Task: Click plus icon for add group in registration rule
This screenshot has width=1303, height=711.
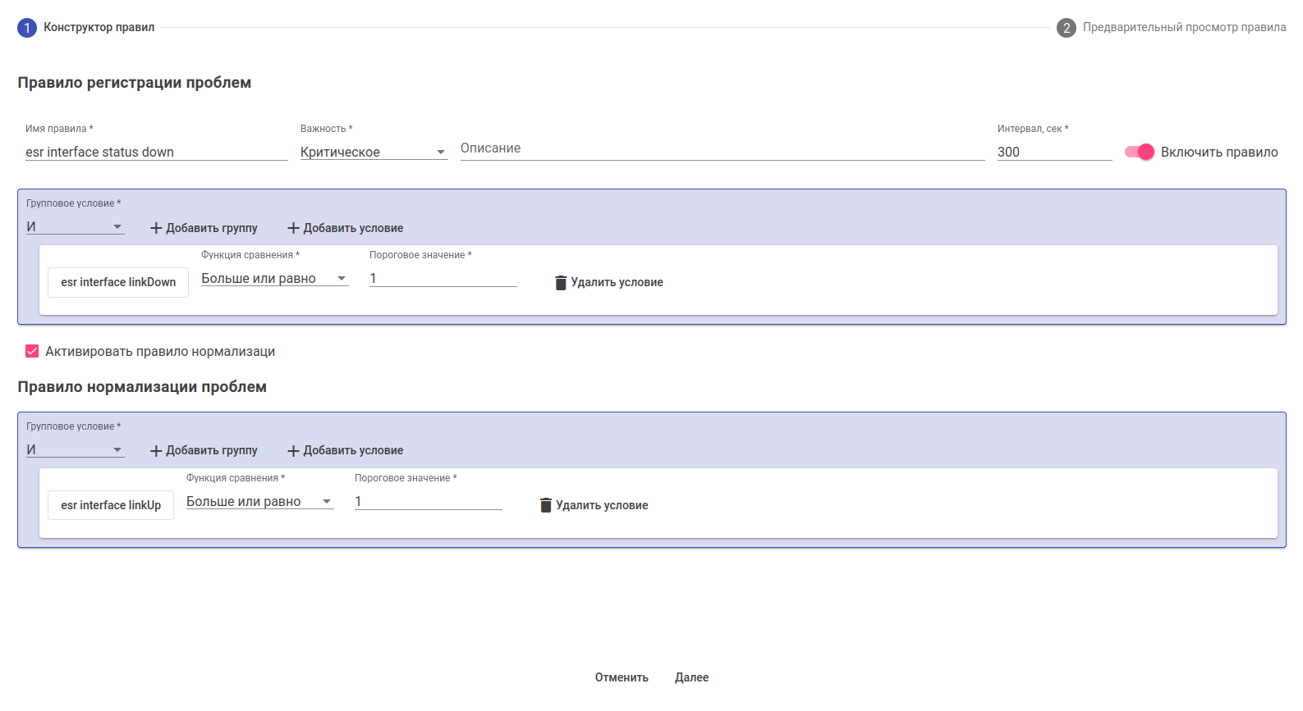Action: pyautogui.click(x=156, y=229)
